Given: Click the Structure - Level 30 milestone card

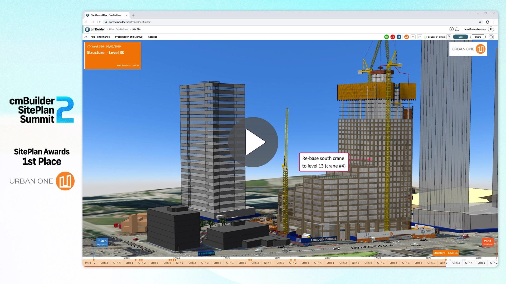Looking at the screenshot, I should 113,55.
